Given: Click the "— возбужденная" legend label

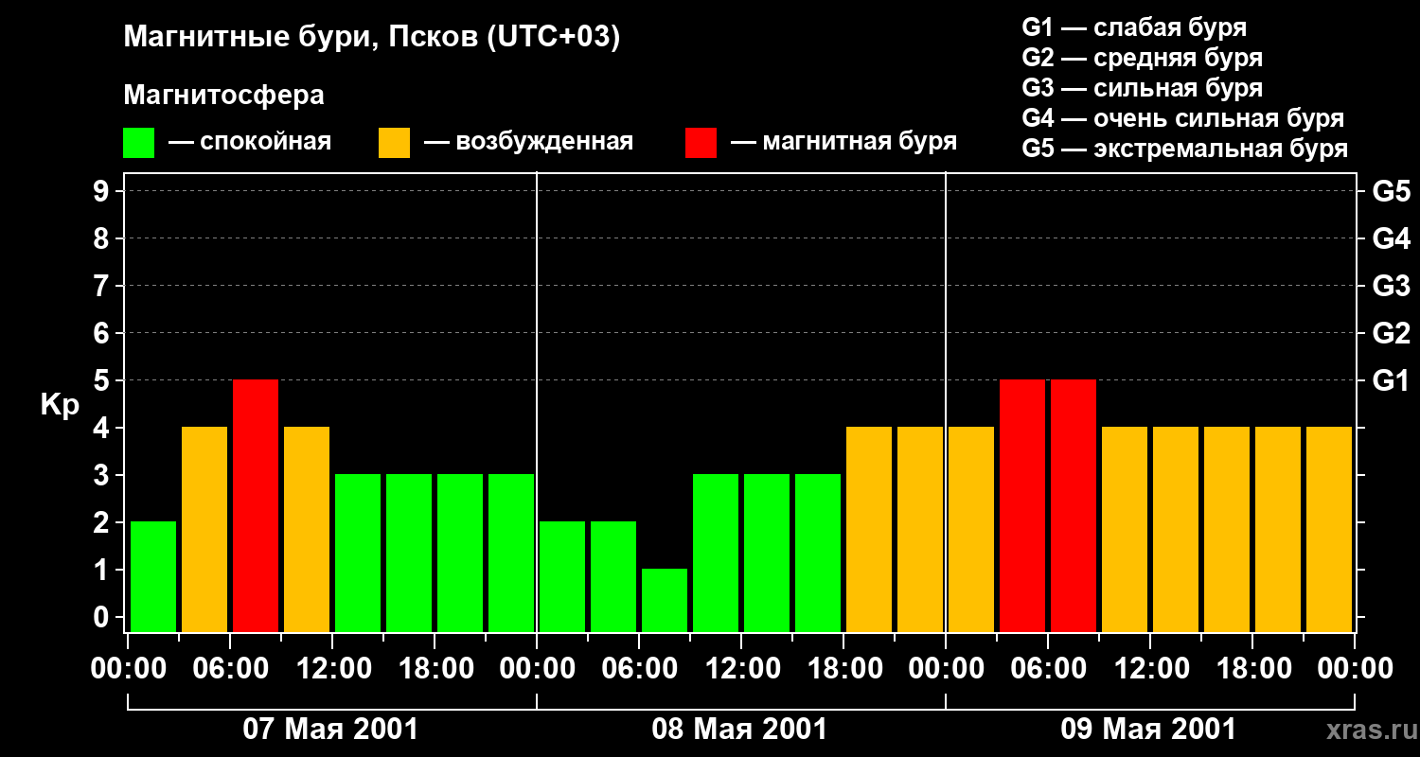Looking at the screenshot, I should 528,142.
